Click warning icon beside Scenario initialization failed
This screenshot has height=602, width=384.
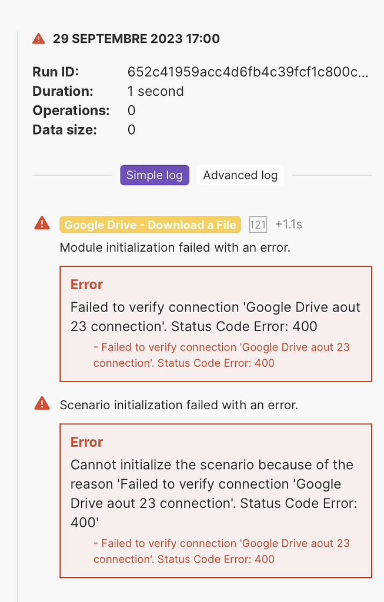pos(42,404)
